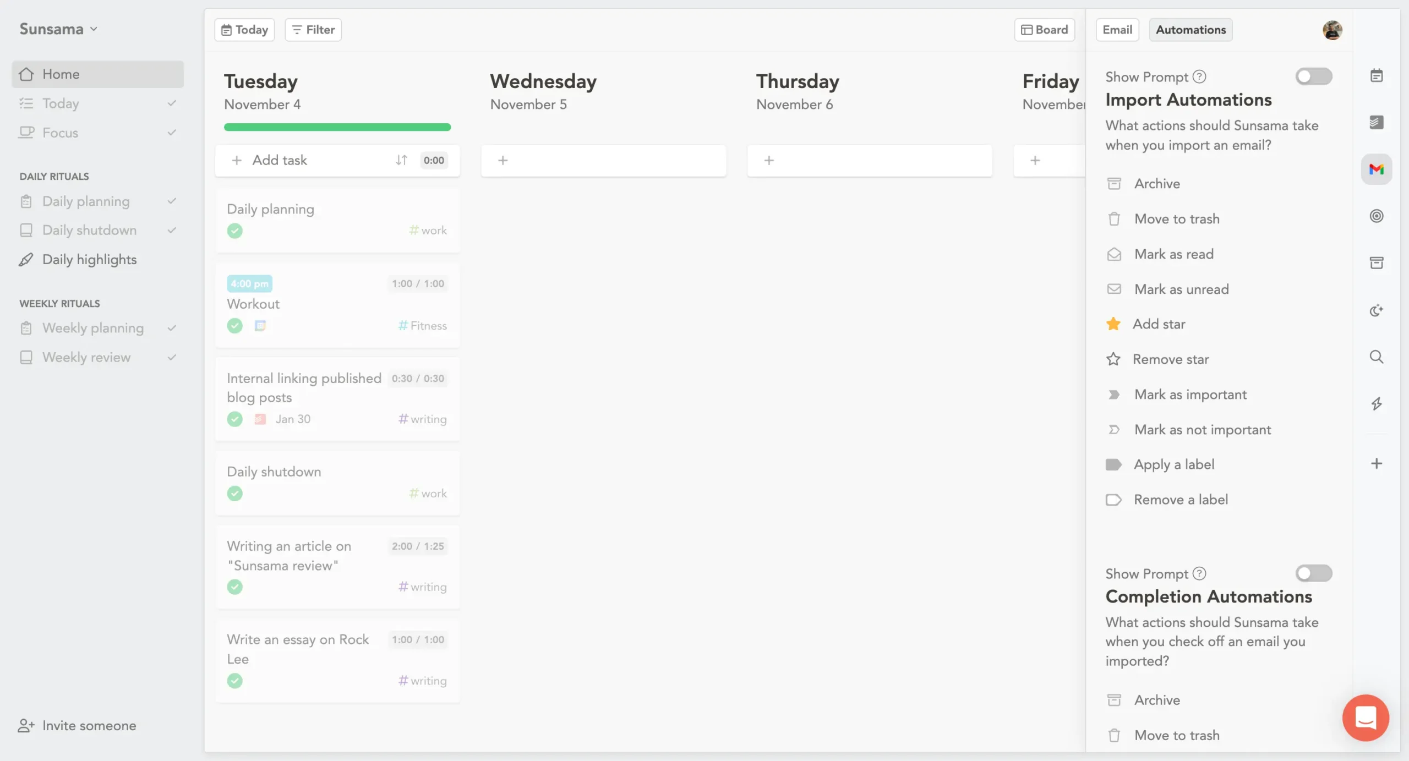
Task: Select the Todoist icon in the right sidebar
Action: tap(1377, 122)
